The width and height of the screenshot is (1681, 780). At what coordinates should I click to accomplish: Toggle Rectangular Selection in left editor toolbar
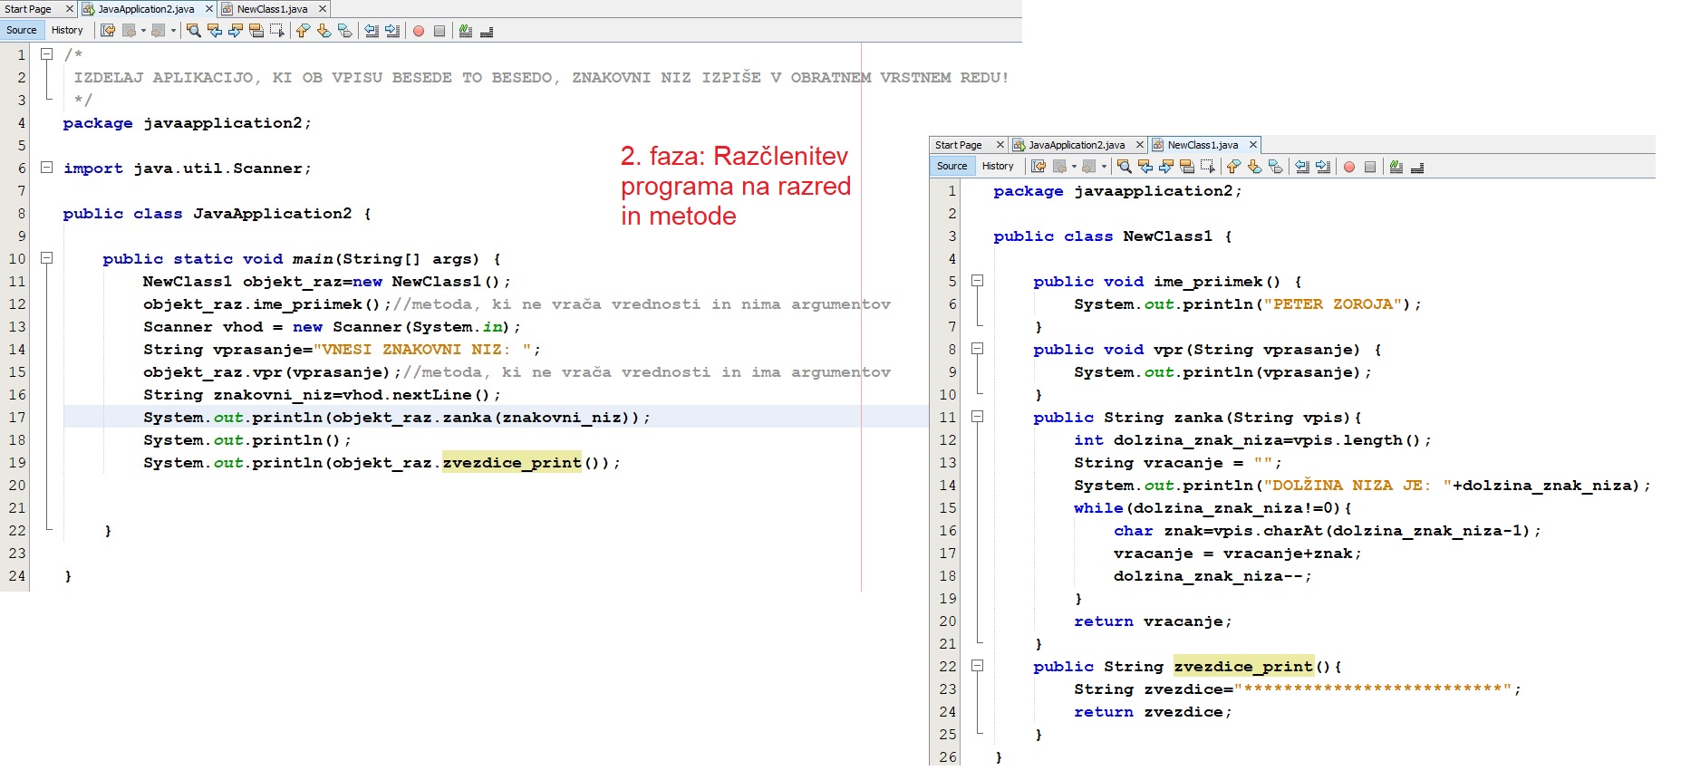[277, 31]
